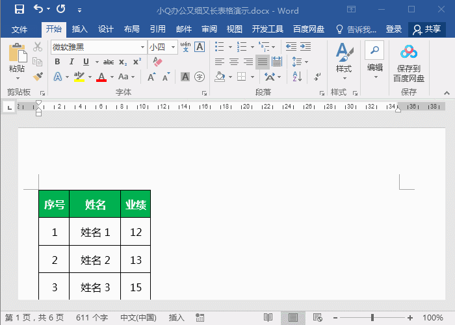Switch to Read Mode view icon

(x=268, y=317)
